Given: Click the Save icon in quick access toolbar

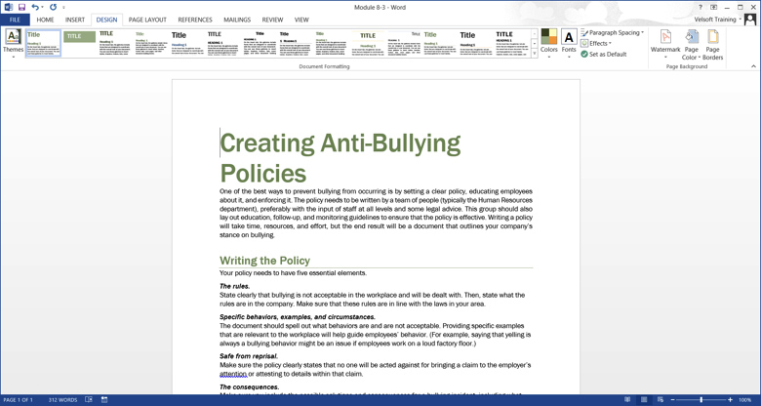Looking at the screenshot, I should click(21, 7).
